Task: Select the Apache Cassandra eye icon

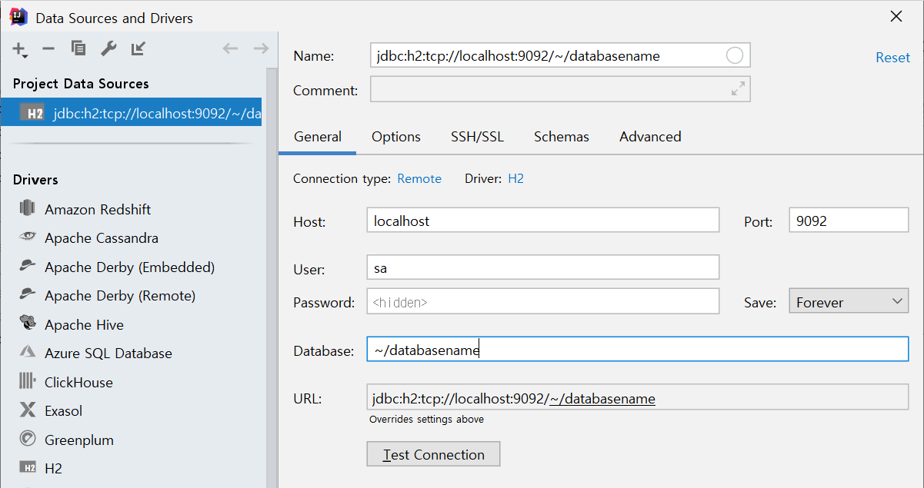Action: tap(28, 237)
